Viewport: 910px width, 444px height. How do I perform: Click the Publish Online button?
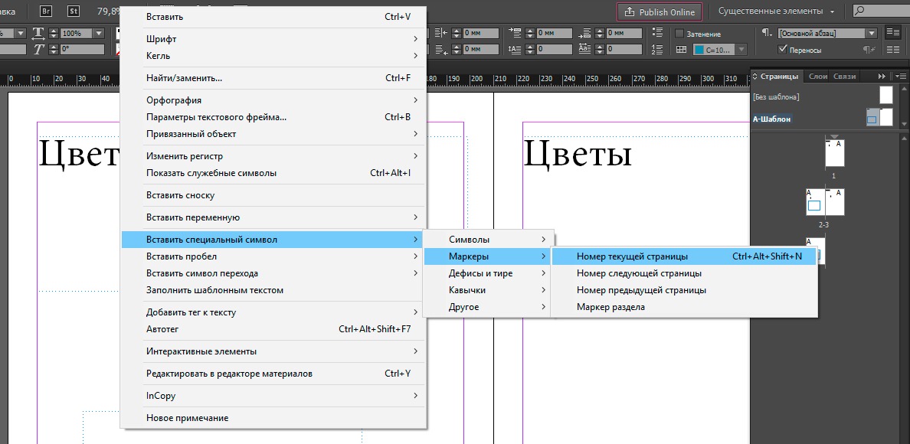(660, 11)
